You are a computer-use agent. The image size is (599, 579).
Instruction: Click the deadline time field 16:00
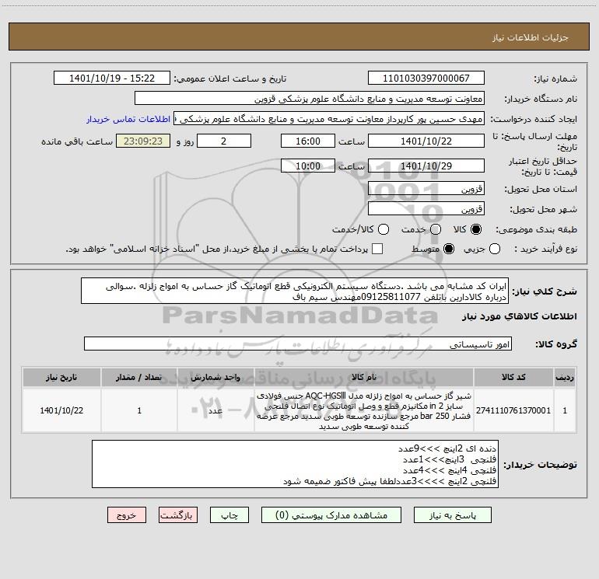(308, 141)
